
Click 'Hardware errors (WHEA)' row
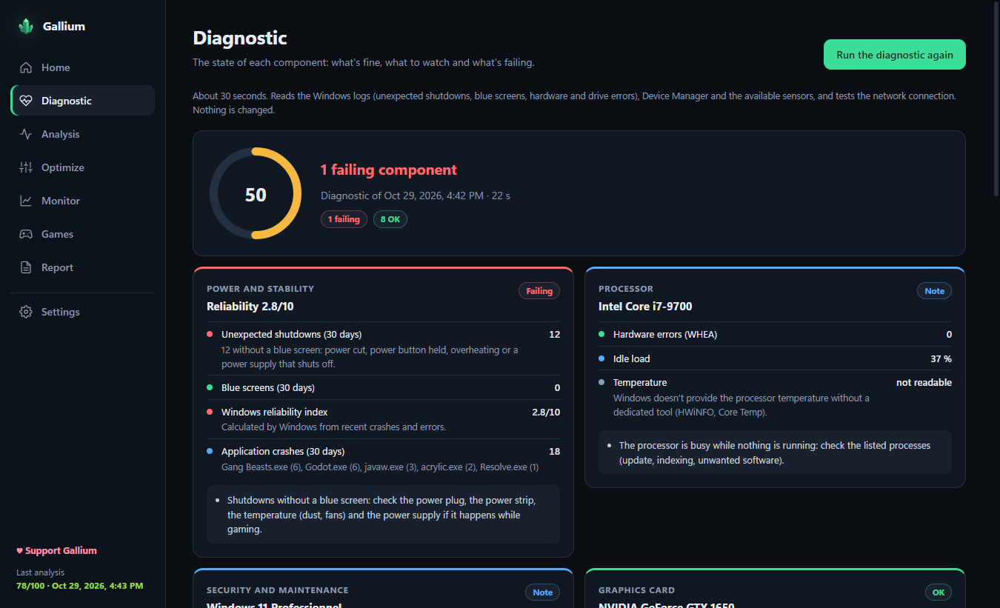pos(775,334)
